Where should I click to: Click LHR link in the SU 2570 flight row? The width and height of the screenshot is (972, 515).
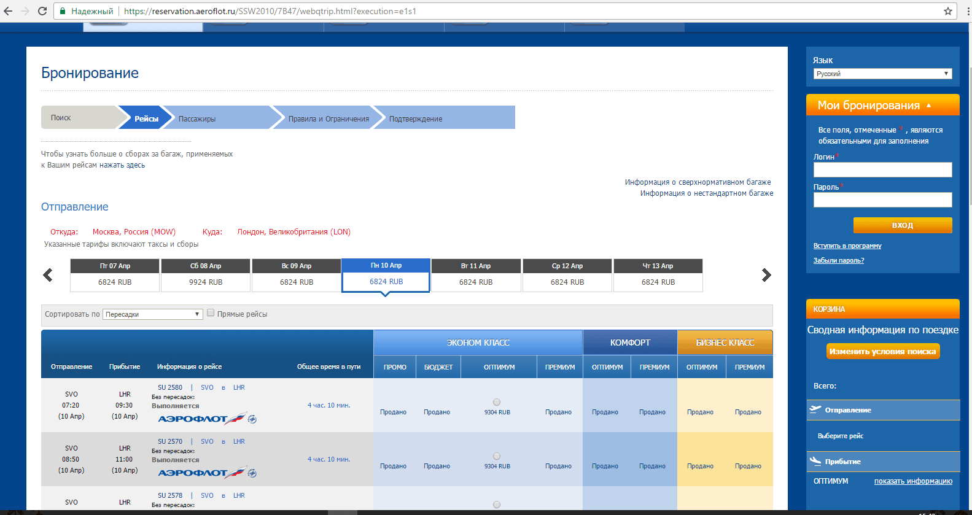[239, 441]
